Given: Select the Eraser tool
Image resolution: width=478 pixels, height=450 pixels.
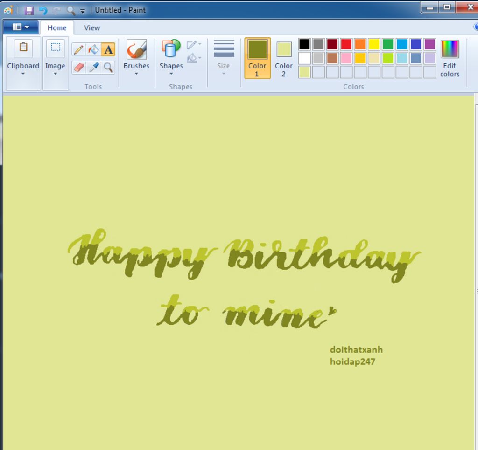Looking at the screenshot, I should [78, 67].
